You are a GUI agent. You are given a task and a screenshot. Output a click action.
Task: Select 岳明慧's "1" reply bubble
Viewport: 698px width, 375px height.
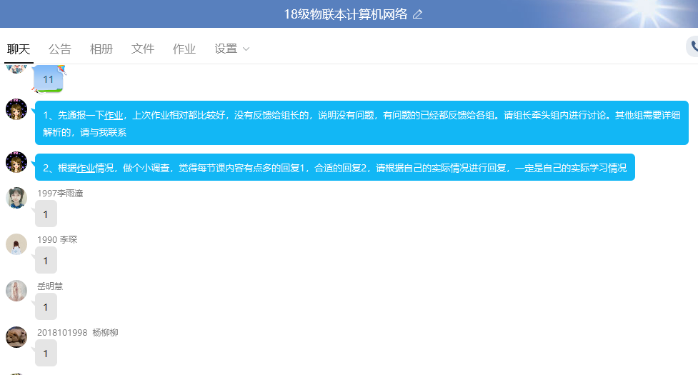click(46, 307)
